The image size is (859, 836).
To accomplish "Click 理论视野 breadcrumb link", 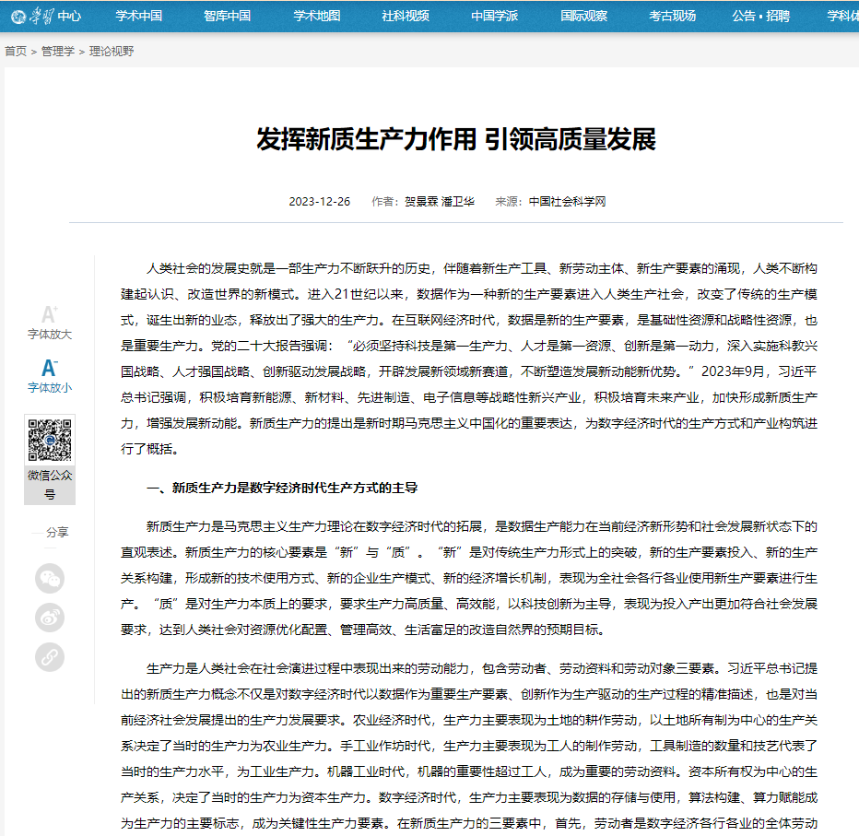I will 112,52.
